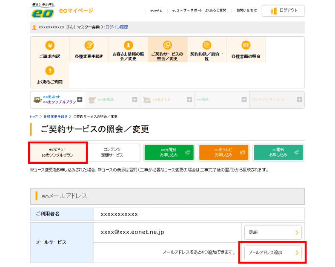The width and height of the screenshot is (335, 267).
Task: Click the arrow on the 詳細 button
Action: click(297, 232)
